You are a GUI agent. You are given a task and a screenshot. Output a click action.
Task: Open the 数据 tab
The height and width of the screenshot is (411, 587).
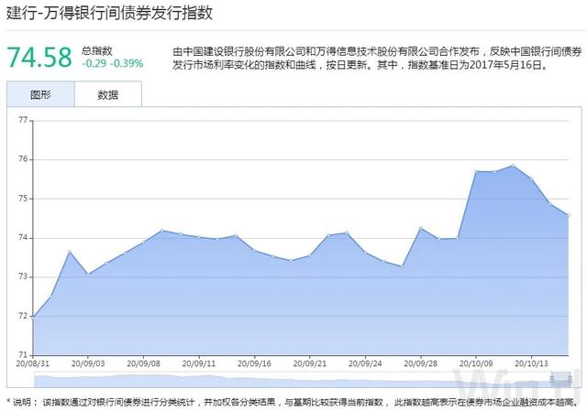[x=108, y=94]
